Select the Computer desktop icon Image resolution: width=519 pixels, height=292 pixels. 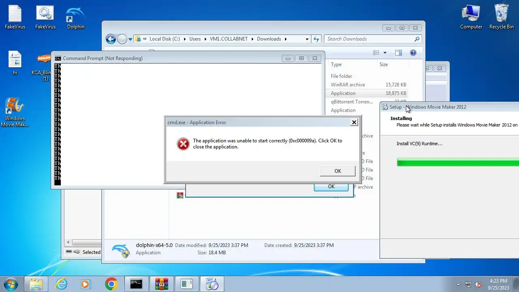471,17
